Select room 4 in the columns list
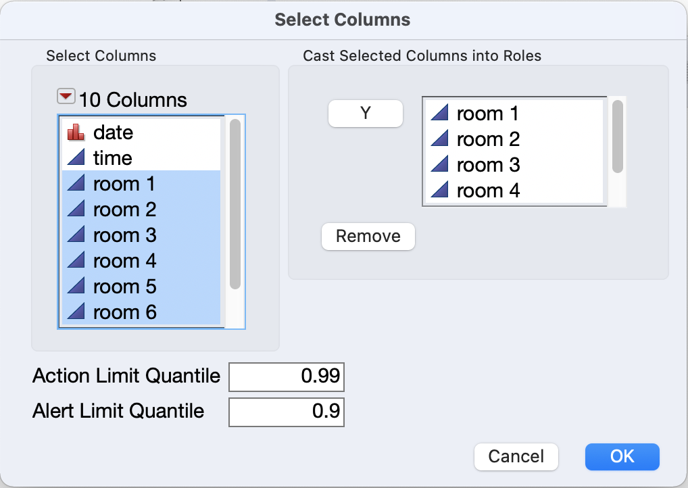 click(124, 261)
